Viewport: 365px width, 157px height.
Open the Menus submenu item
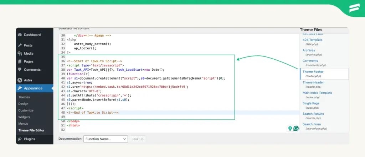coord(23,124)
